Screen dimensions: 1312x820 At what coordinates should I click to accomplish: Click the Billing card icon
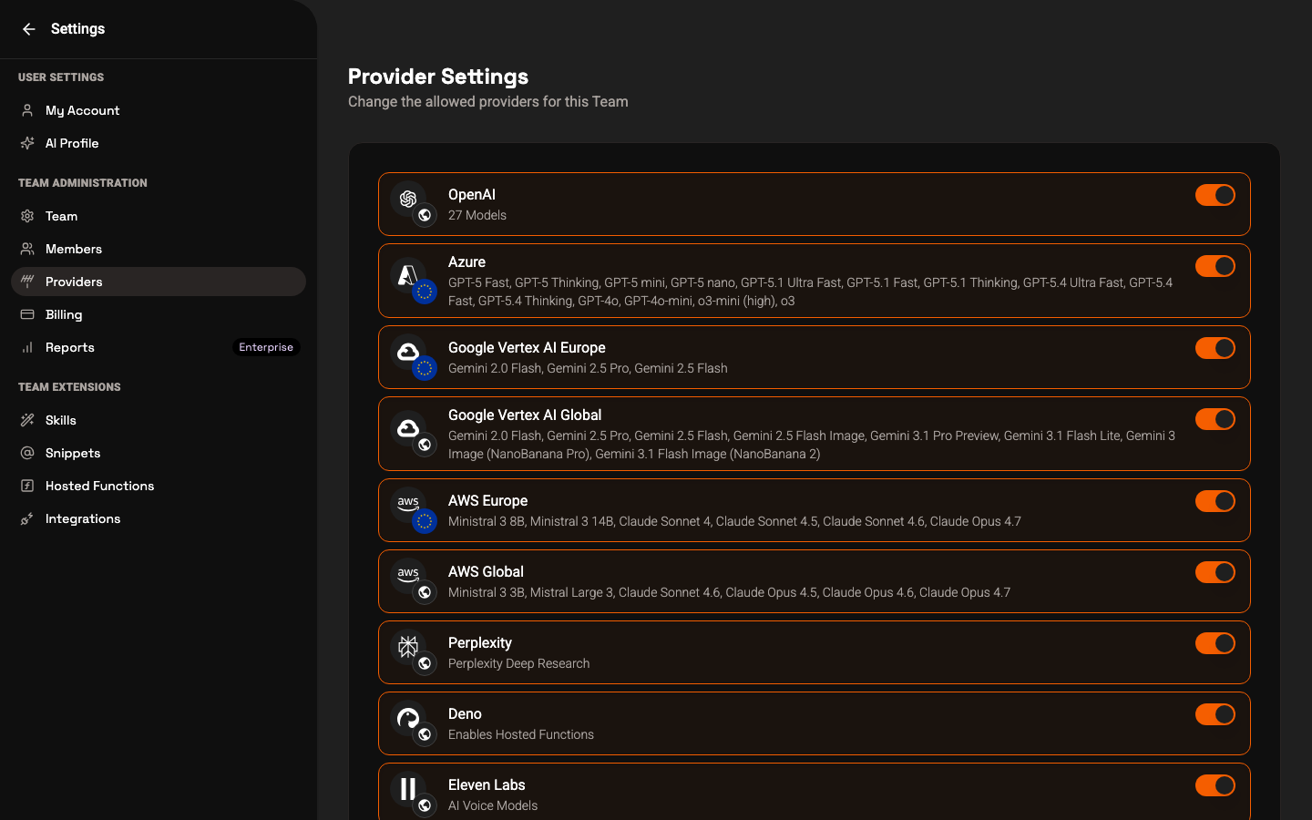(27, 314)
